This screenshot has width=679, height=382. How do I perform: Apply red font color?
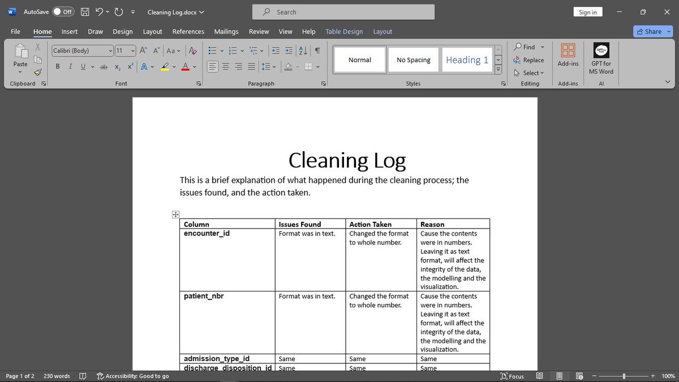tap(185, 67)
